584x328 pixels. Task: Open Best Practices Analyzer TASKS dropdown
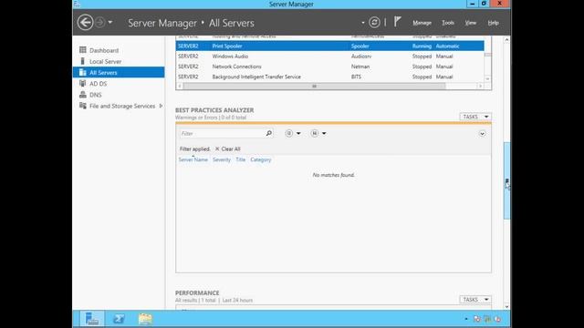(x=475, y=117)
